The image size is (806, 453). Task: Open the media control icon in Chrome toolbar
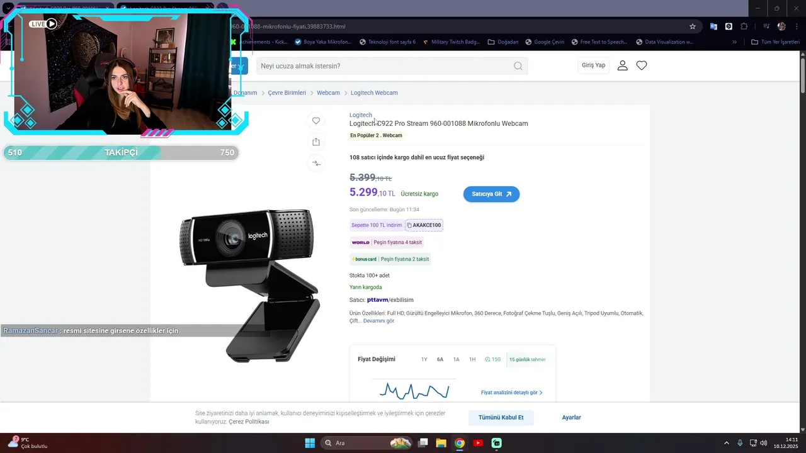(766, 26)
